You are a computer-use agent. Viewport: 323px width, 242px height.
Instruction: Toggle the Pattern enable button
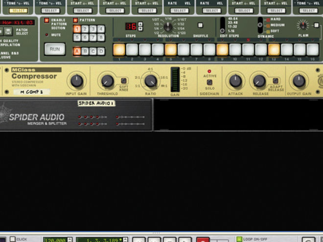75,20
